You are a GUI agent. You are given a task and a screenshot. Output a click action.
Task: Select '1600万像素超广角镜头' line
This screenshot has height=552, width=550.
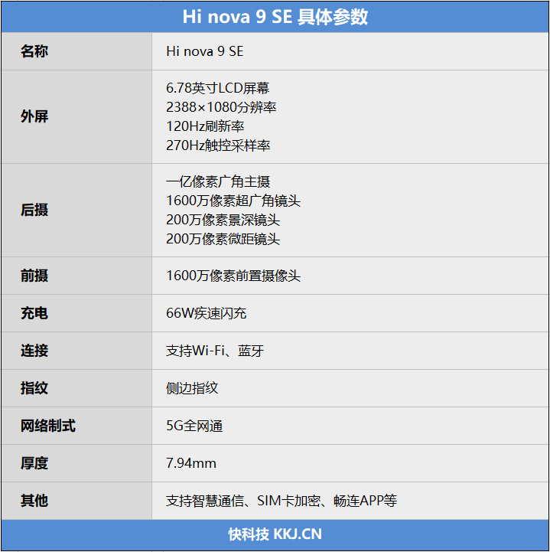click(x=233, y=201)
